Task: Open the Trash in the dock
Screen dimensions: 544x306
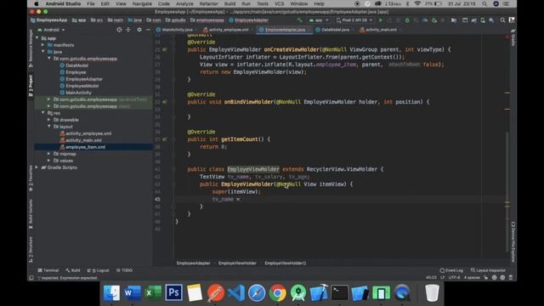Action: pyautogui.click(x=432, y=292)
